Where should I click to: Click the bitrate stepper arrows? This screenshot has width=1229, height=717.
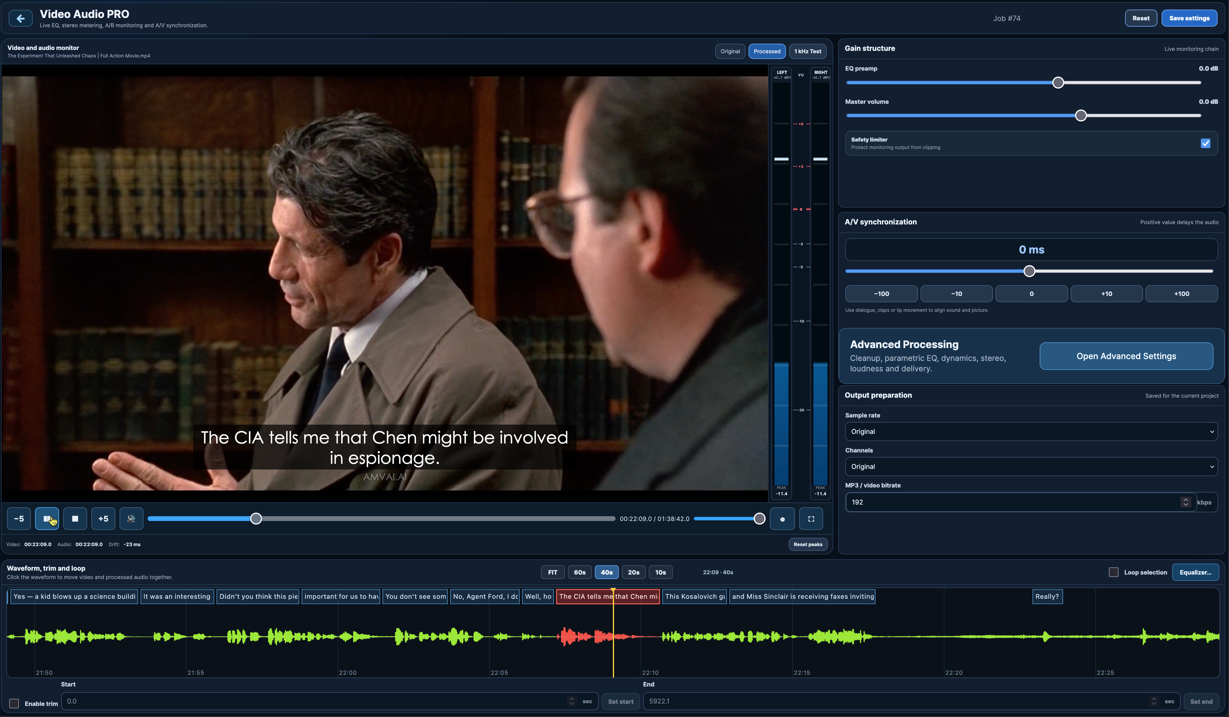pos(1186,502)
